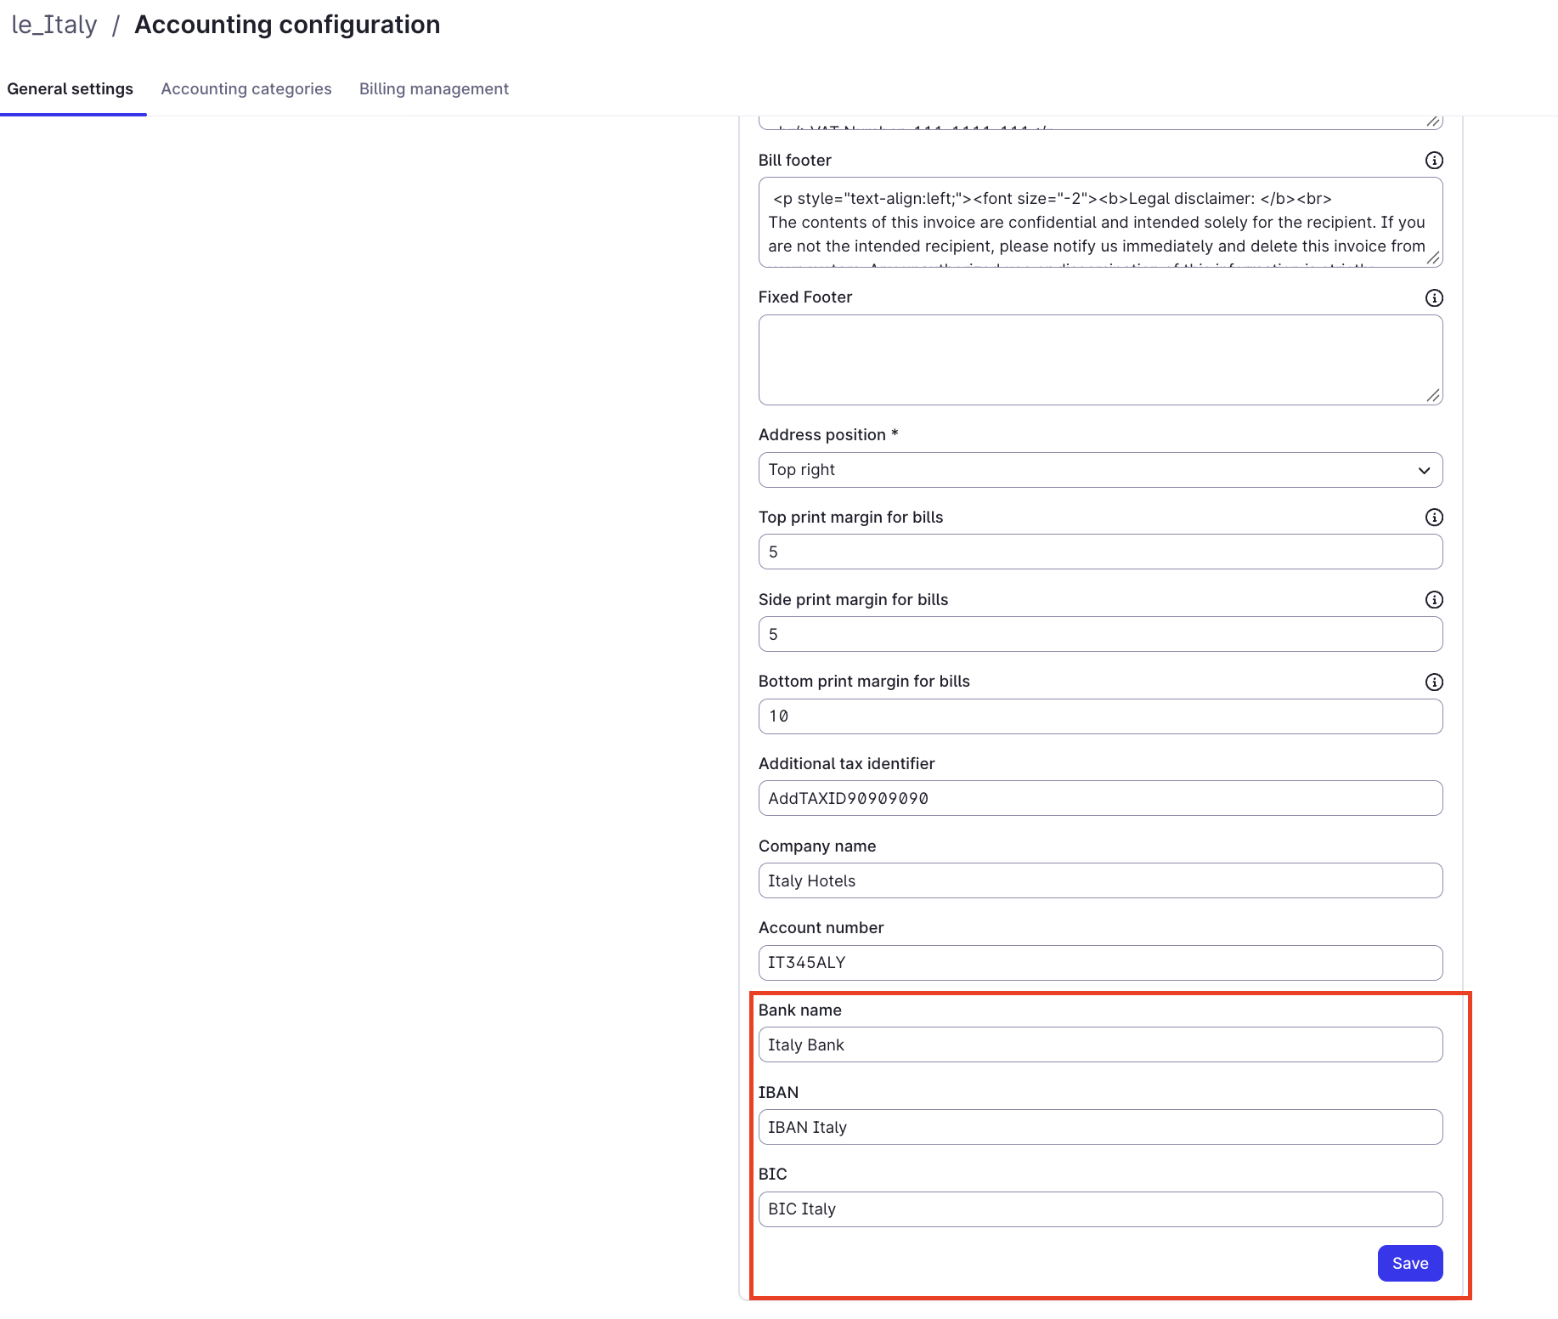
Task: Edit the Bank name field
Action: coord(1100,1044)
